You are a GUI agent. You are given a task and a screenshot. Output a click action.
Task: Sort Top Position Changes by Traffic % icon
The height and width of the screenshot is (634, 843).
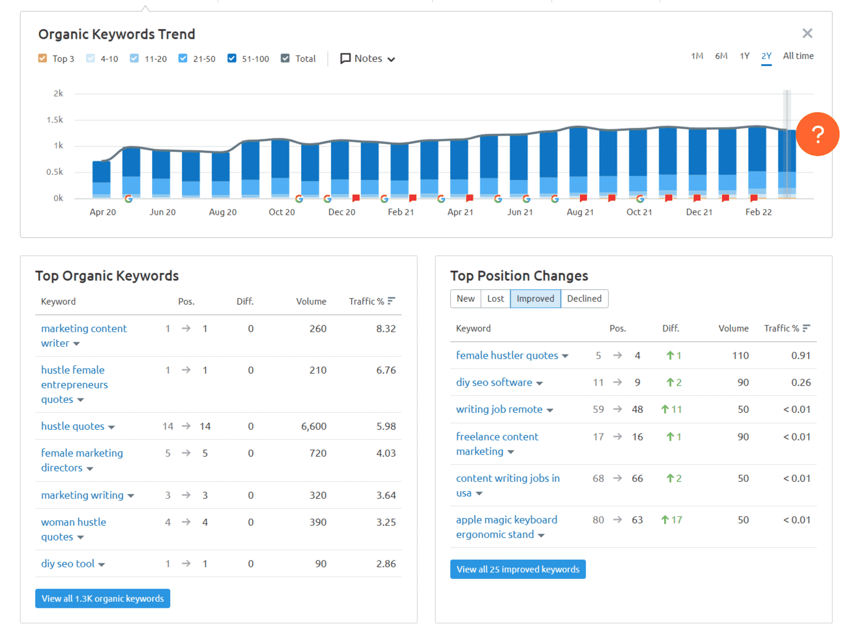pyautogui.click(x=806, y=328)
